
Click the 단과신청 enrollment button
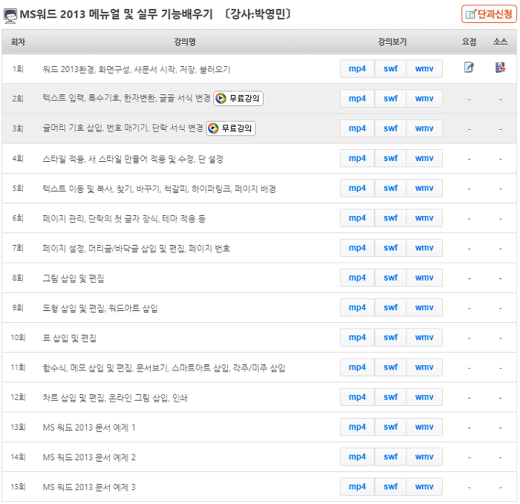click(x=489, y=14)
